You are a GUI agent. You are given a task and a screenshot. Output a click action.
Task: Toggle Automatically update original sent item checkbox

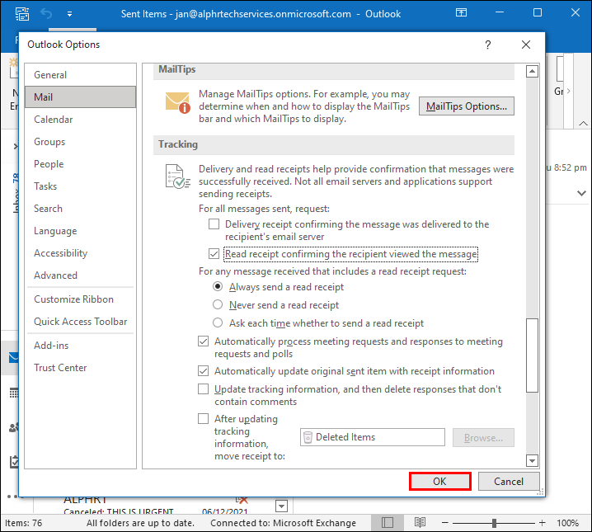[x=203, y=371]
